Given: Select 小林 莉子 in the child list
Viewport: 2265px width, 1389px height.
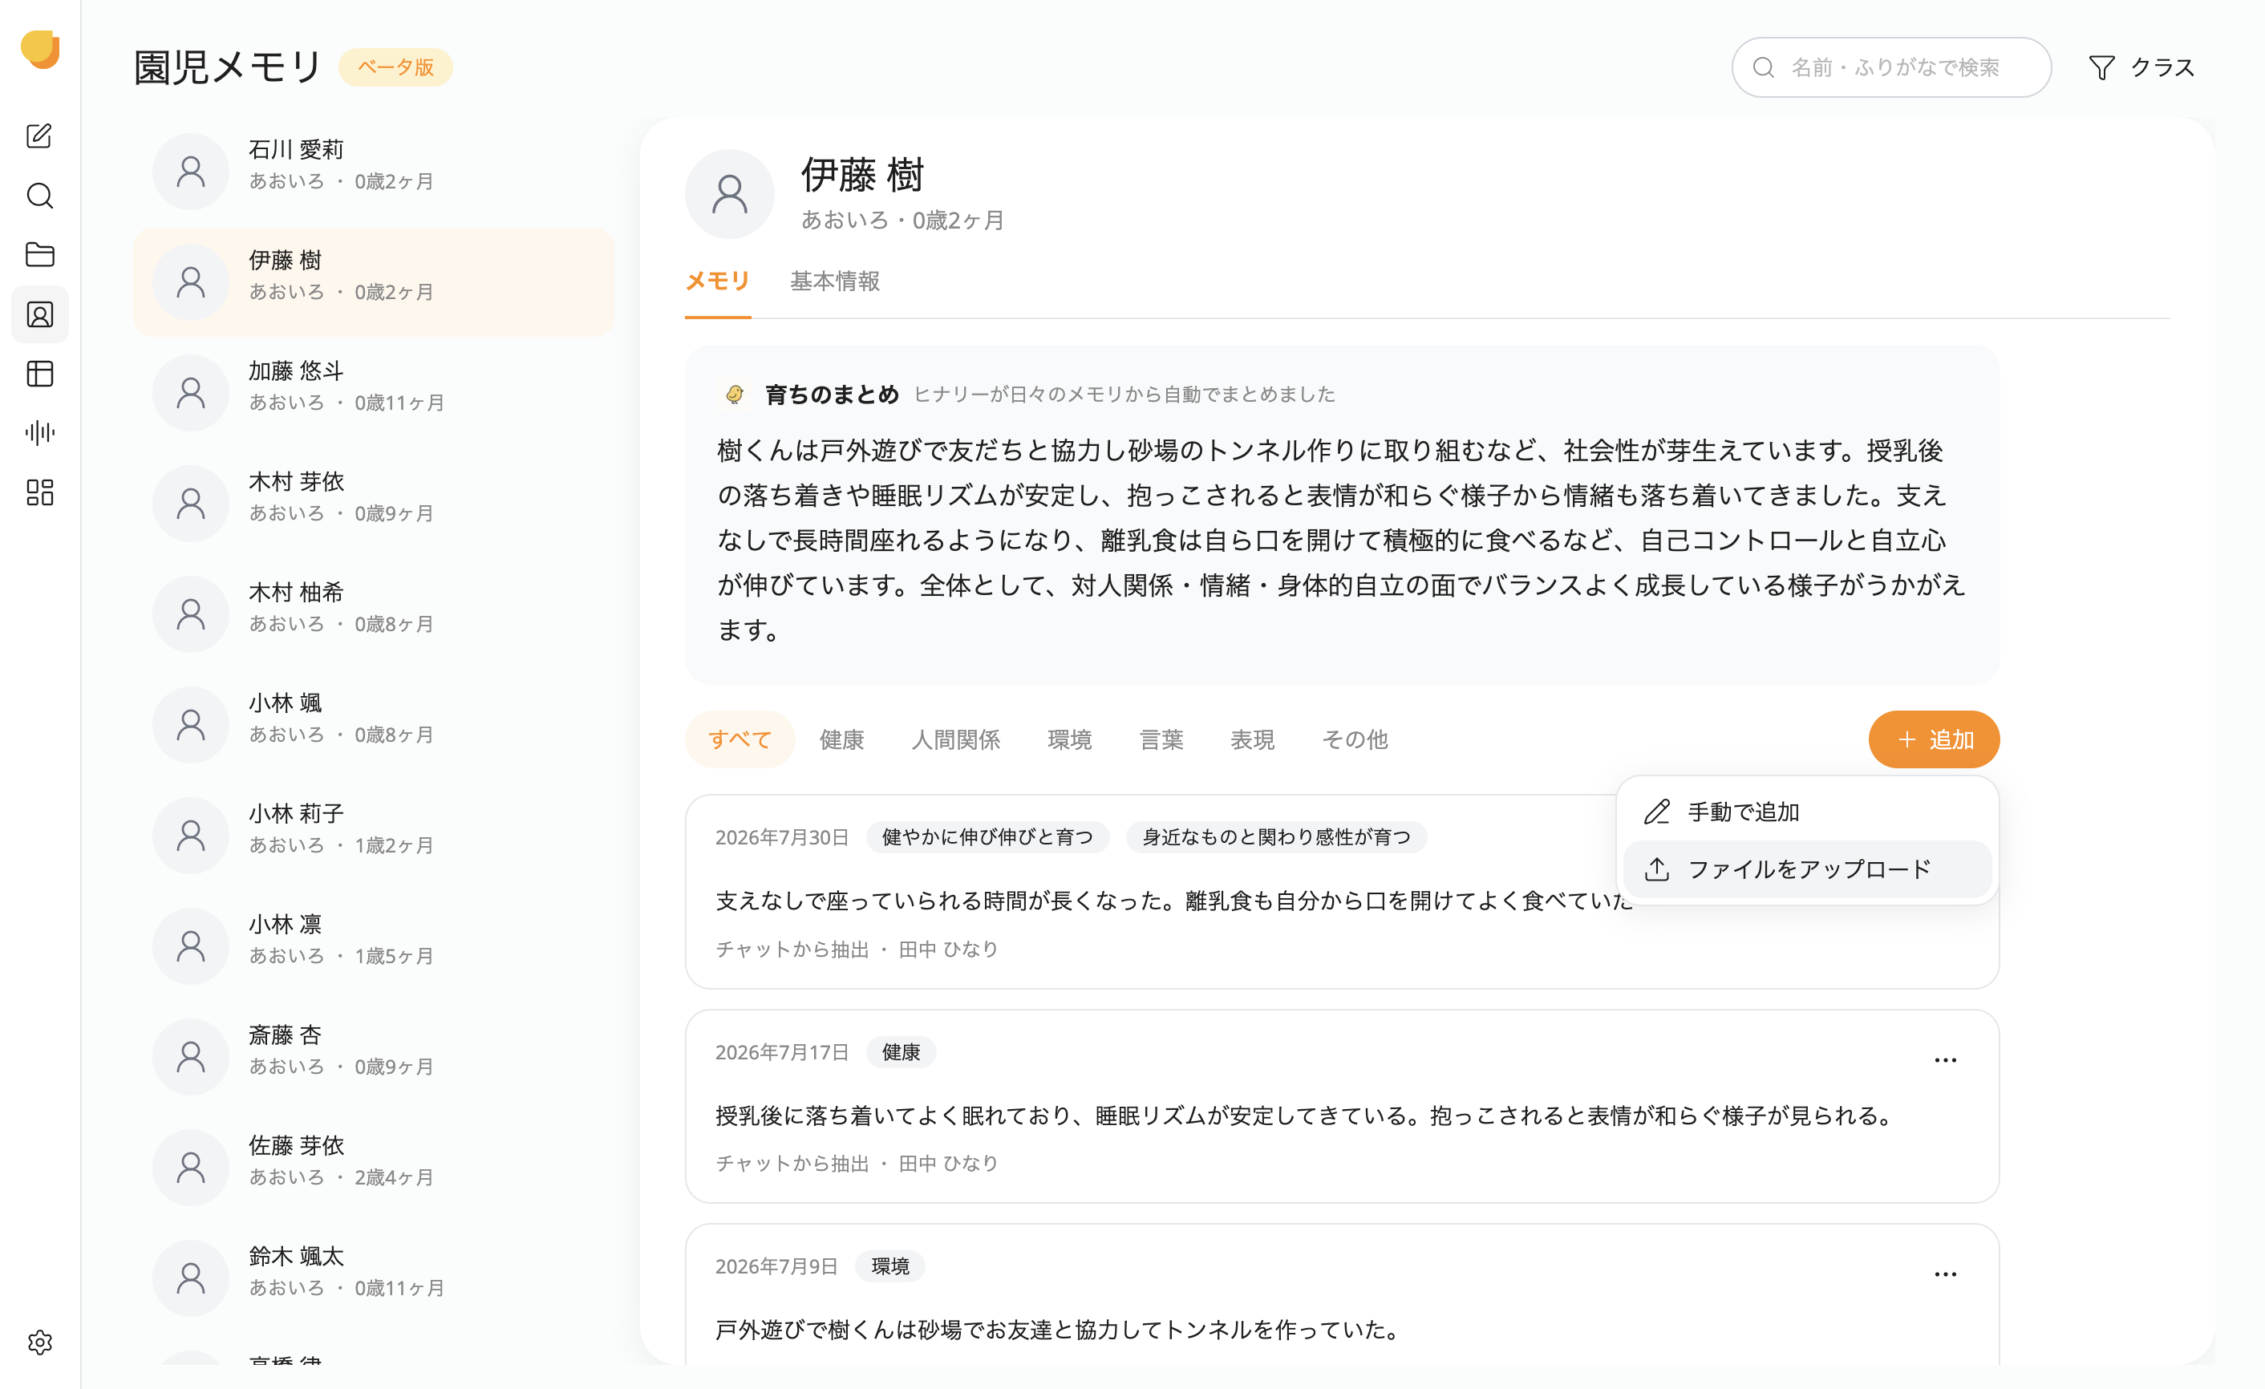Looking at the screenshot, I should [x=373, y=836].
